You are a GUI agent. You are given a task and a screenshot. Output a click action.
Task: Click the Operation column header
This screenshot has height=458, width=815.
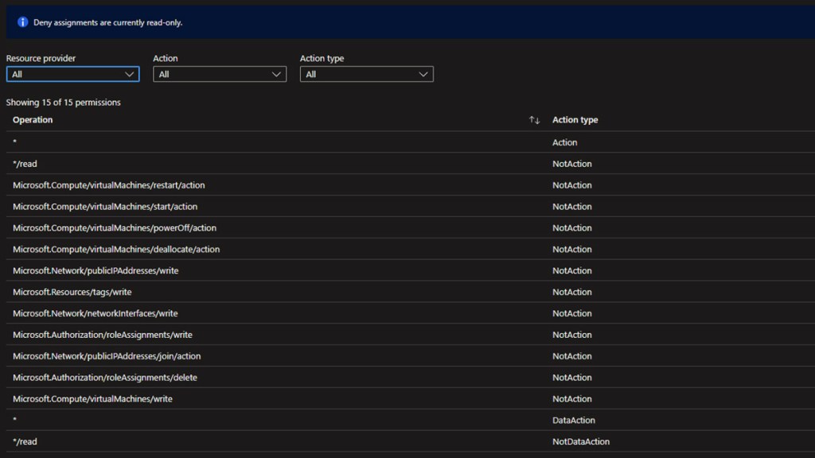pos(33,120)
